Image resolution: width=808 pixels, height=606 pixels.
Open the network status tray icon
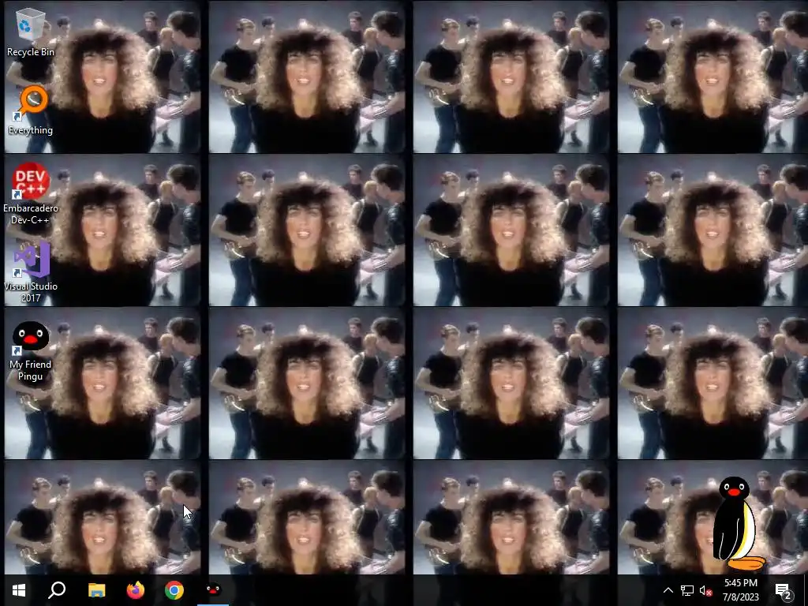(687, 590)
